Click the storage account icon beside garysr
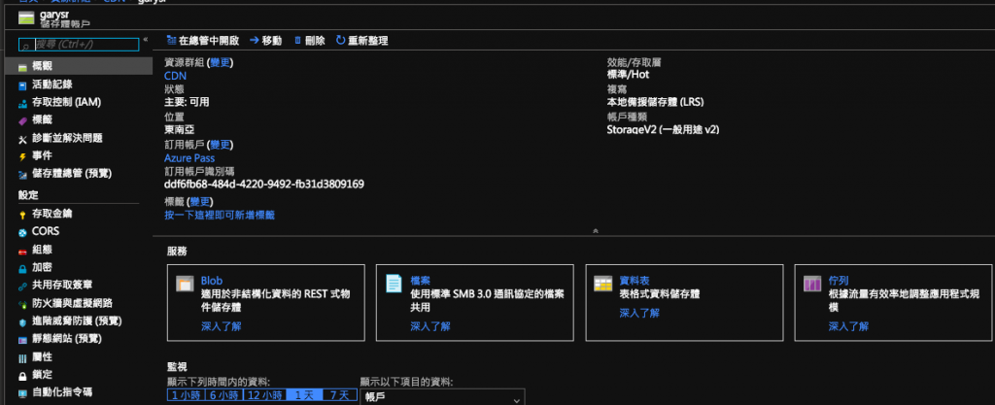This screenshot has width=995, height=405. 26,17
